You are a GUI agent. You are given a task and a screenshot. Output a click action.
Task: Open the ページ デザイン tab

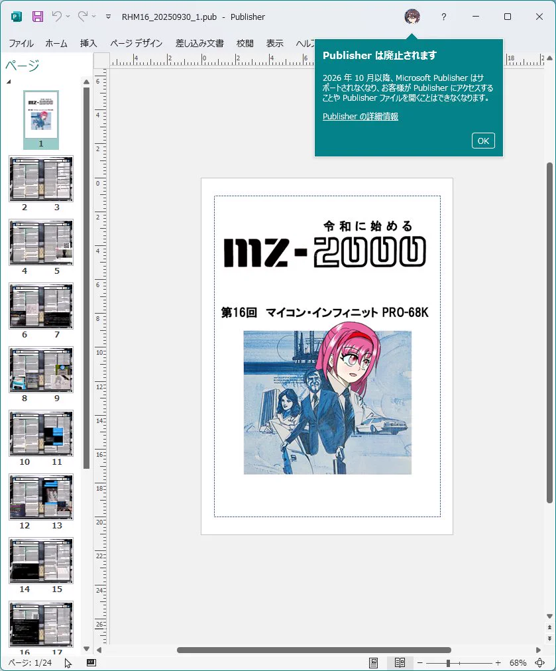pos(136,43)
